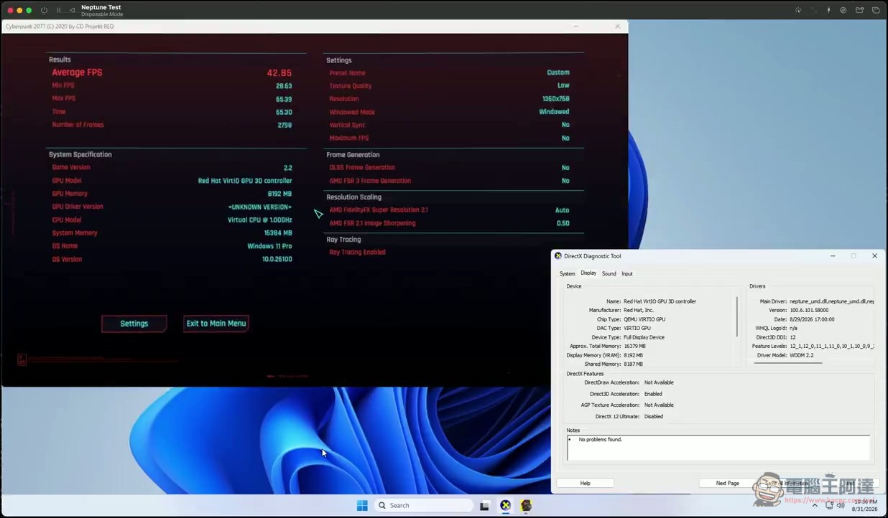
Task: Click the USB icon in VM toolbar
Action: (828, 10)
